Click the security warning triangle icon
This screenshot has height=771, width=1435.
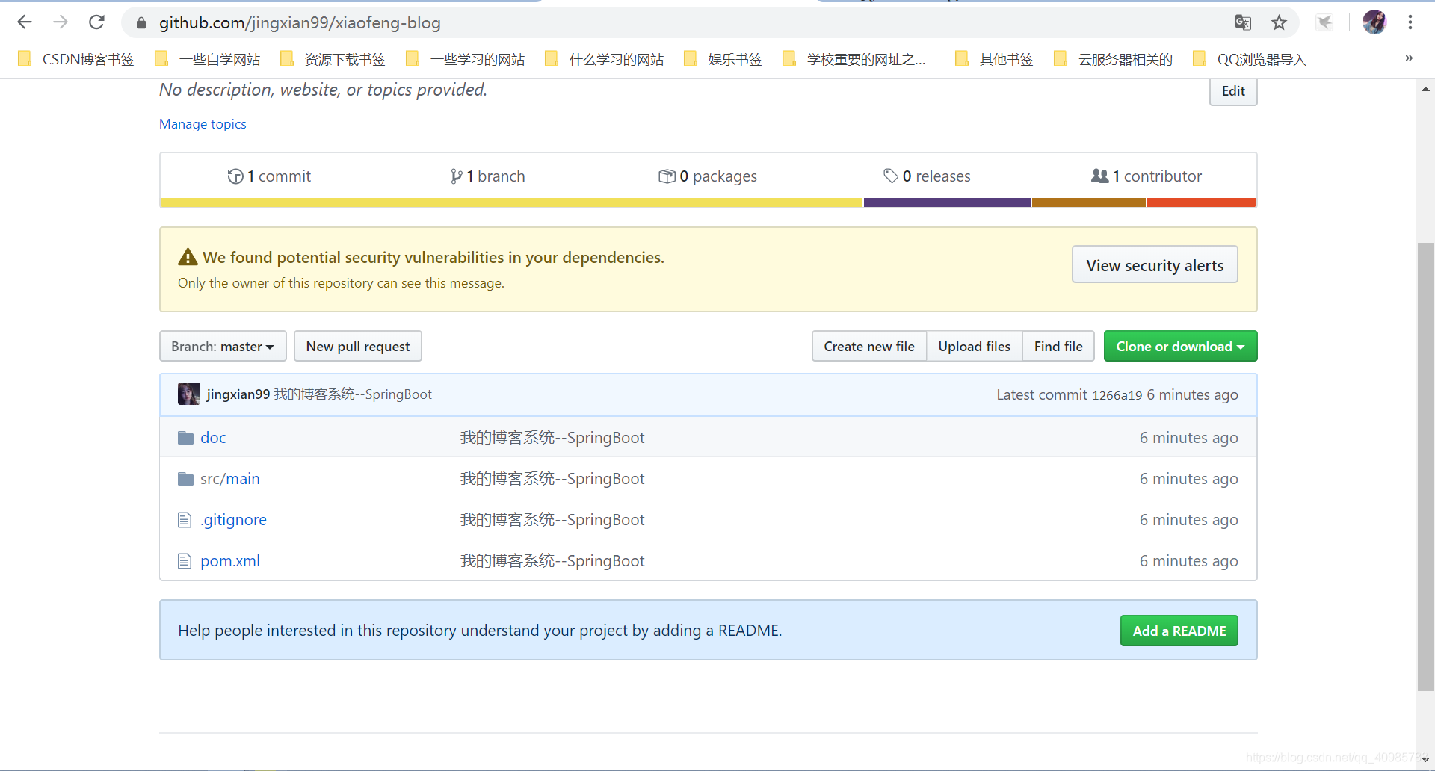pos(188,257)
